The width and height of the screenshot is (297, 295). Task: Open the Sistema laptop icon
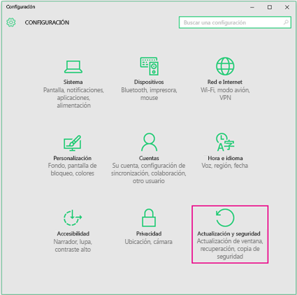tap(73, 67)
